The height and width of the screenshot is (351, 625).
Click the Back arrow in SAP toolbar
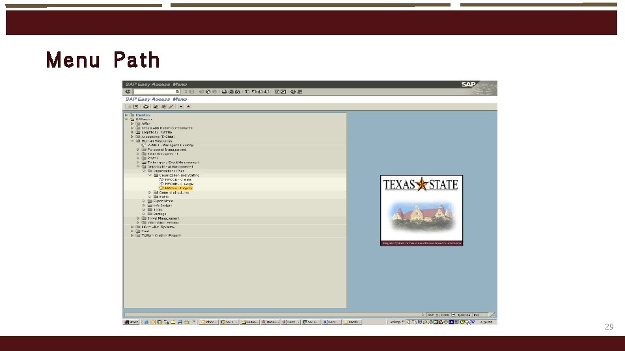point(201,92)
